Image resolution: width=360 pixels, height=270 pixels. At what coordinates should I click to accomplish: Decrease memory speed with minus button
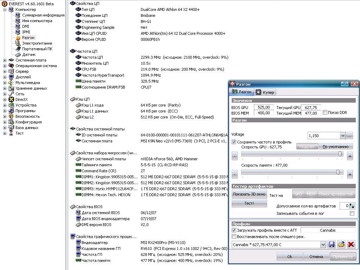234,174
